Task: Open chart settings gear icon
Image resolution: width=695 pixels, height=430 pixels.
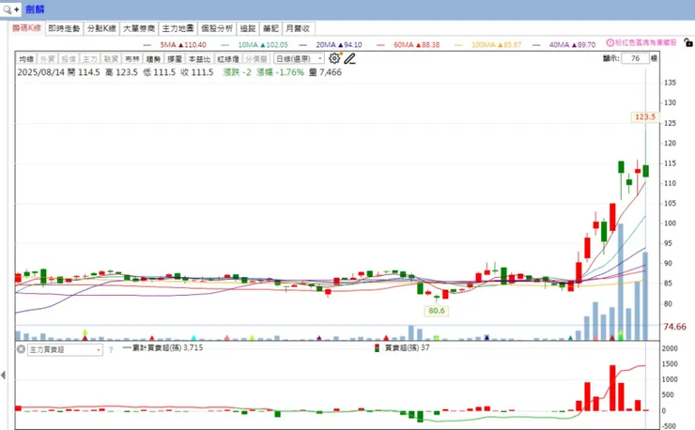Action: click(334, 58)
